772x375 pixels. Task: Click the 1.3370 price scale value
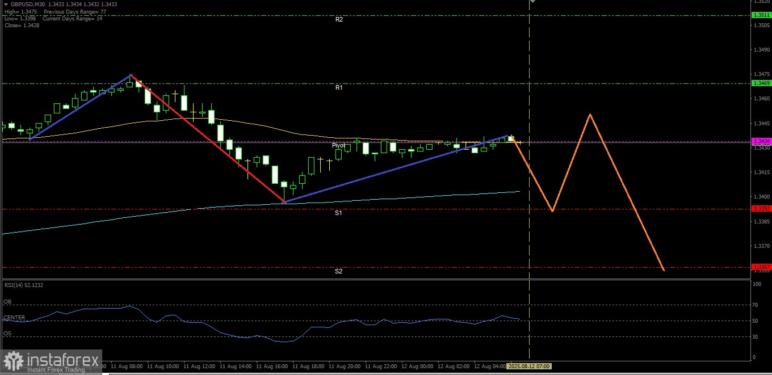pyautogui.click(x=762, y=246)
